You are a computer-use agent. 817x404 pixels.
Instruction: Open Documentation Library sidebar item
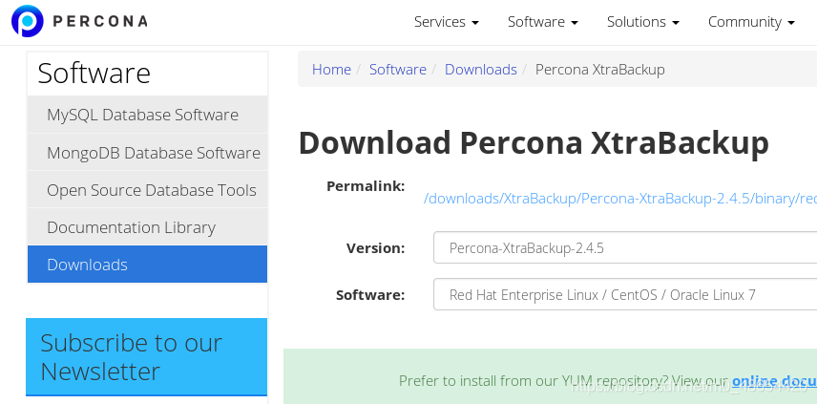[x=147, y=227]
